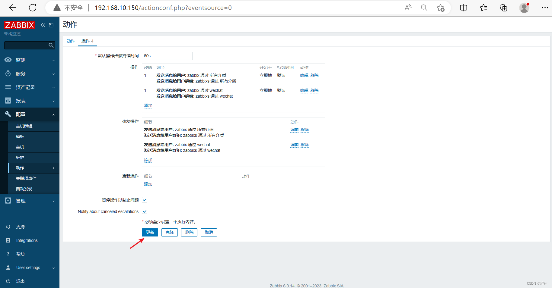Click the browser address bar URL
Image resolution: width=552 pixels, height=288 pixels.
point(163,8)
